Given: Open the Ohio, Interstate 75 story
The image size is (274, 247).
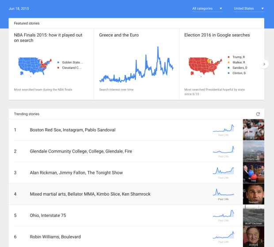Looking at the screenshot, I should click(48, 216).
